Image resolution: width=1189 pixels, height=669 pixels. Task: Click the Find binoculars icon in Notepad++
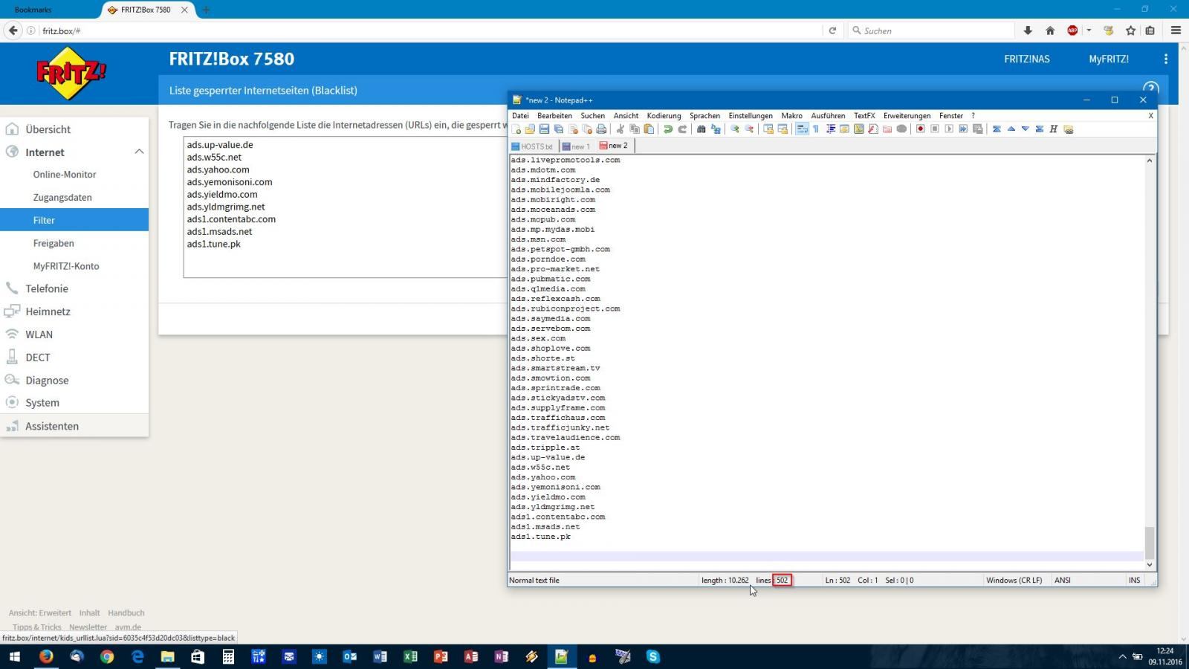coord(701,129)
